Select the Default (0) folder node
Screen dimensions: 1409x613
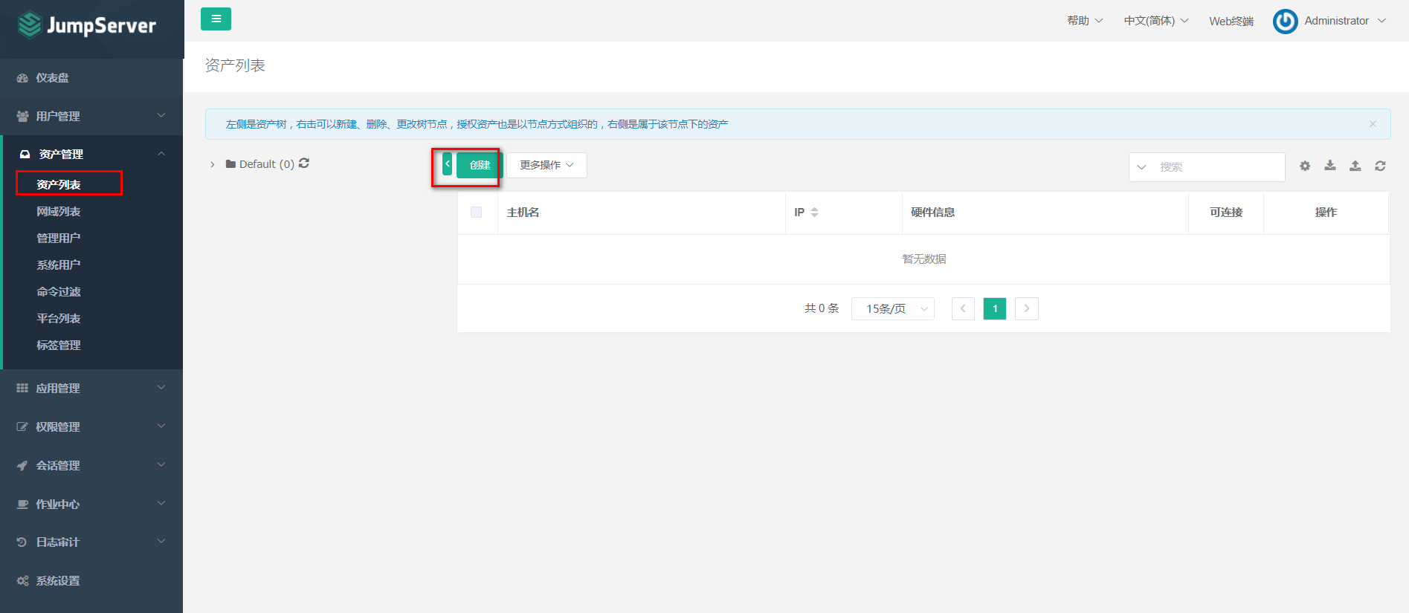pos(260,164)
